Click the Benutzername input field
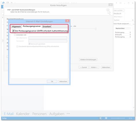This screenshot has width=136, height=121. coord(48,38)
